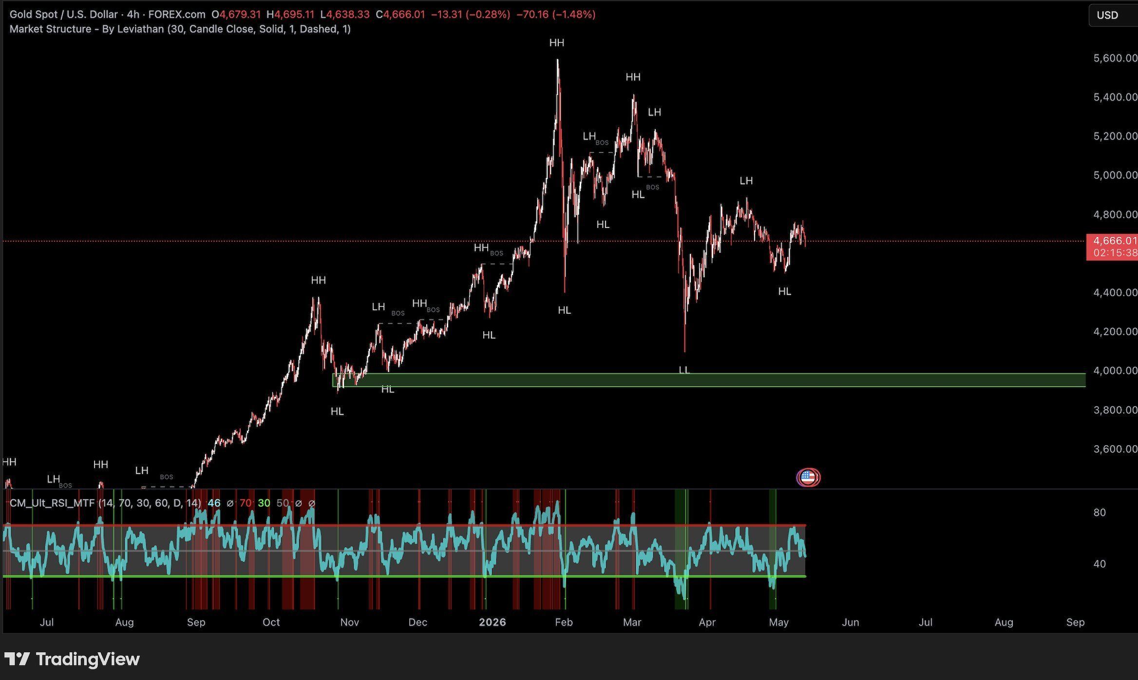This screenshot has height=680, width=1138.
Task: Click the RSI scale value 80
Action: click(1100, 512)
